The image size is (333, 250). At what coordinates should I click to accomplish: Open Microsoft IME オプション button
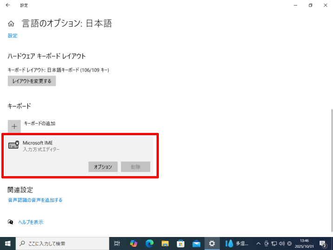[103, 167]
